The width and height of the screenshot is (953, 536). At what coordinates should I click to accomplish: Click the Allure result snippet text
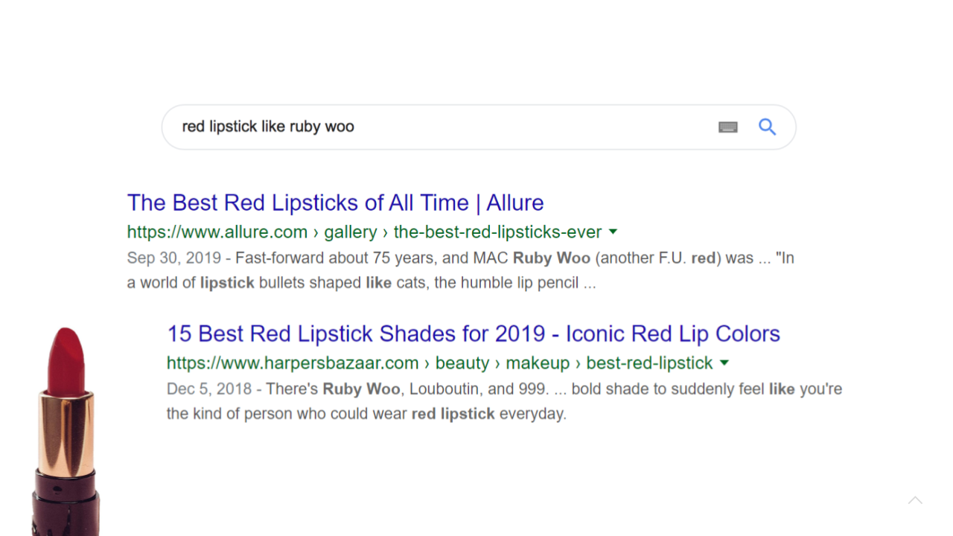(x=461, y=270)
